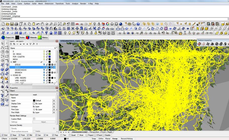Open the Print Color dropdown
Viewport: 229px width, 140px height.
click(x=54, y=109)
